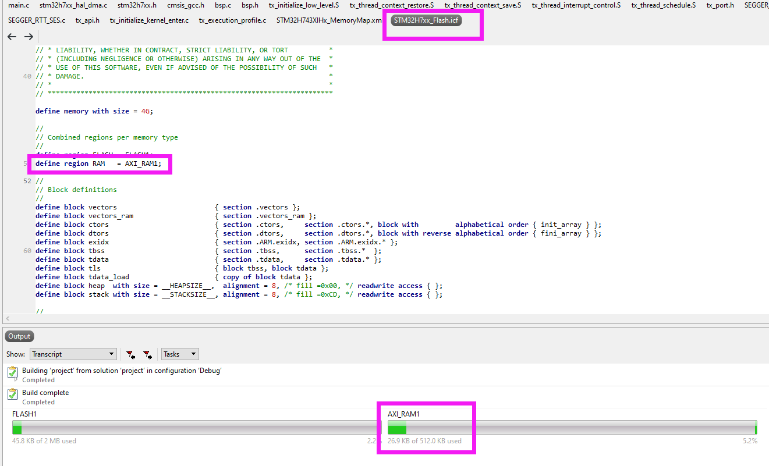Screen dimensions: 769x466
Task: Click line number 60 in the gutter
Action: pos(27,251)
